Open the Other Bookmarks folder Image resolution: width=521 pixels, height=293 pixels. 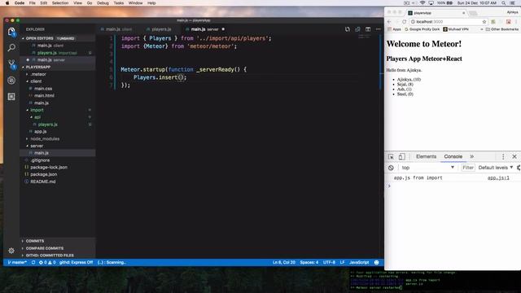501,29
